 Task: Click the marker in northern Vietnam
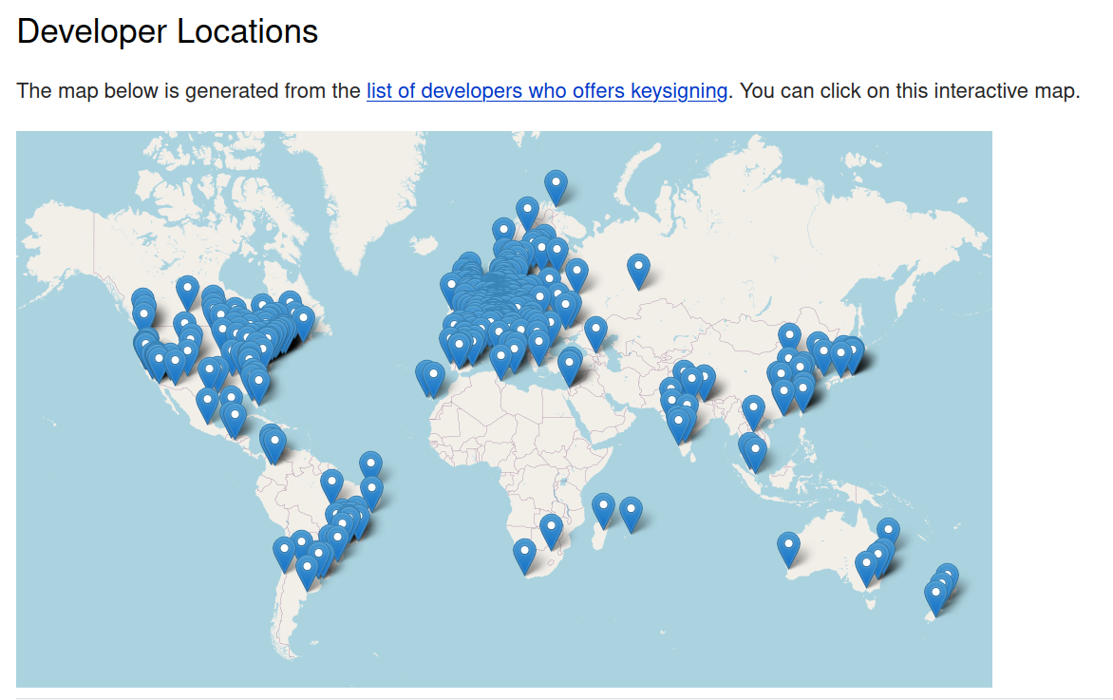point(753,409)
